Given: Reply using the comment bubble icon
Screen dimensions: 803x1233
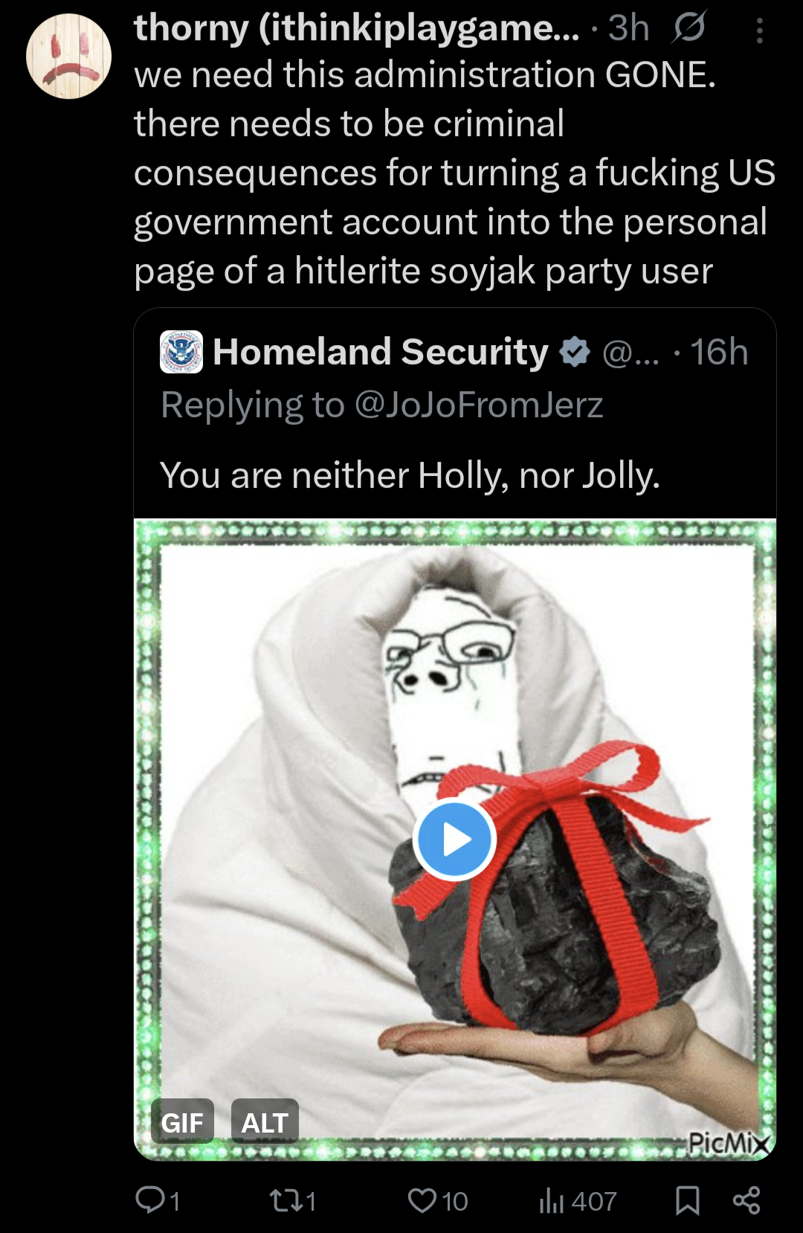Looking at the screenshot, I should (149, 1200).
